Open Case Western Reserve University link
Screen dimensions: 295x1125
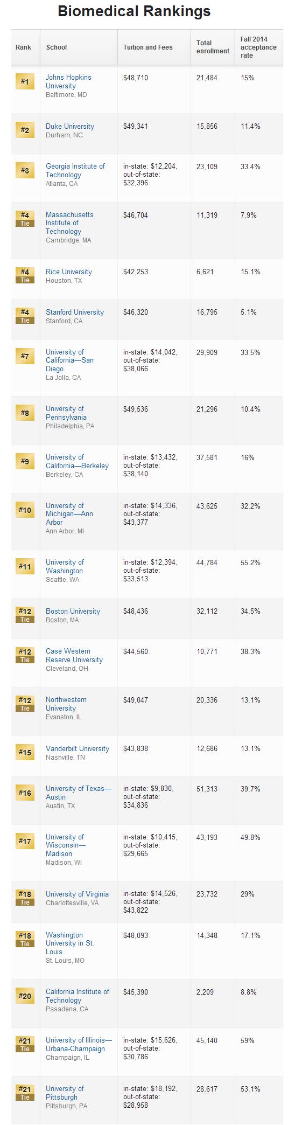point(74,656)
